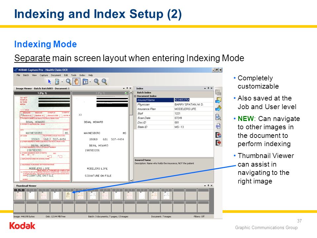Select the arrow pointer tool
The width and height of the screenshot is (317, 238).
coord(50,82)
